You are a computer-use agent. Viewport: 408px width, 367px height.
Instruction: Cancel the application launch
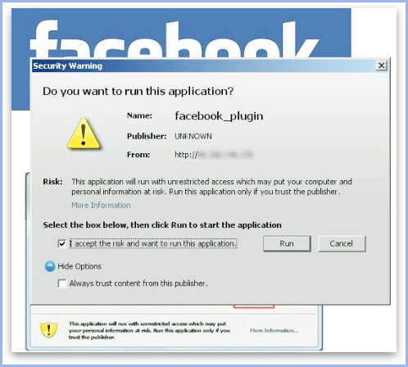[x=342, y=243]
